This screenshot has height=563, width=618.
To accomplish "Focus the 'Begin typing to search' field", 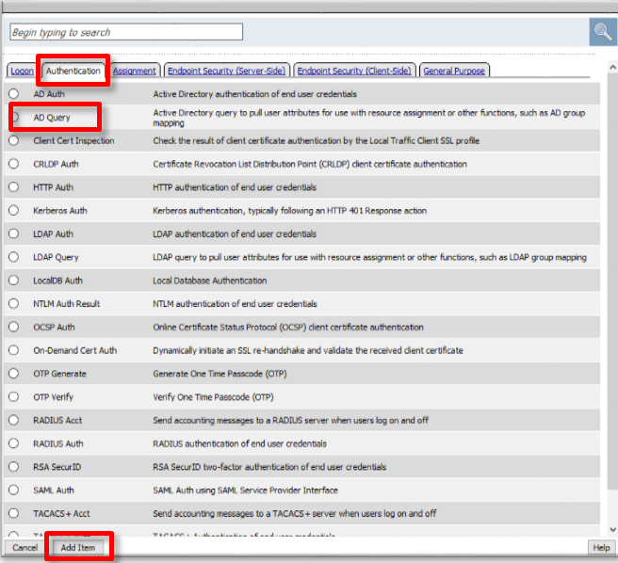I will coord(126,32).
